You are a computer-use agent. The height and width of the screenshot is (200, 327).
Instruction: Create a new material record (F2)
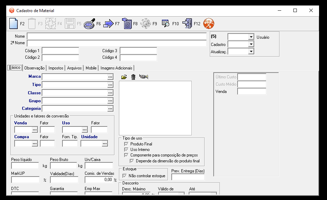point(13,23)
